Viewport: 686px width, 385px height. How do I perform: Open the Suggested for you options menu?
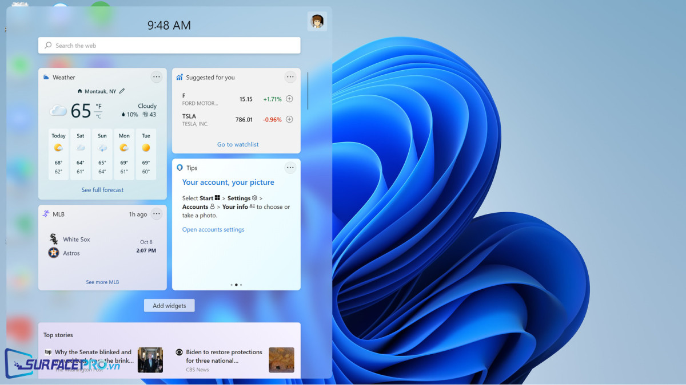pyautogui.click(x=290, y=77)
